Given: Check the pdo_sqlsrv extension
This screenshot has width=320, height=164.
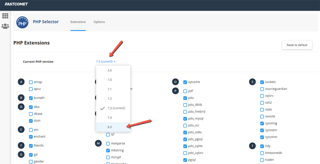Looking at the screenshot, I should click(185, 153).
